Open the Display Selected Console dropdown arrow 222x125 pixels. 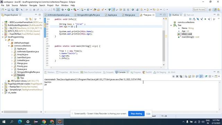click(213, 76)
